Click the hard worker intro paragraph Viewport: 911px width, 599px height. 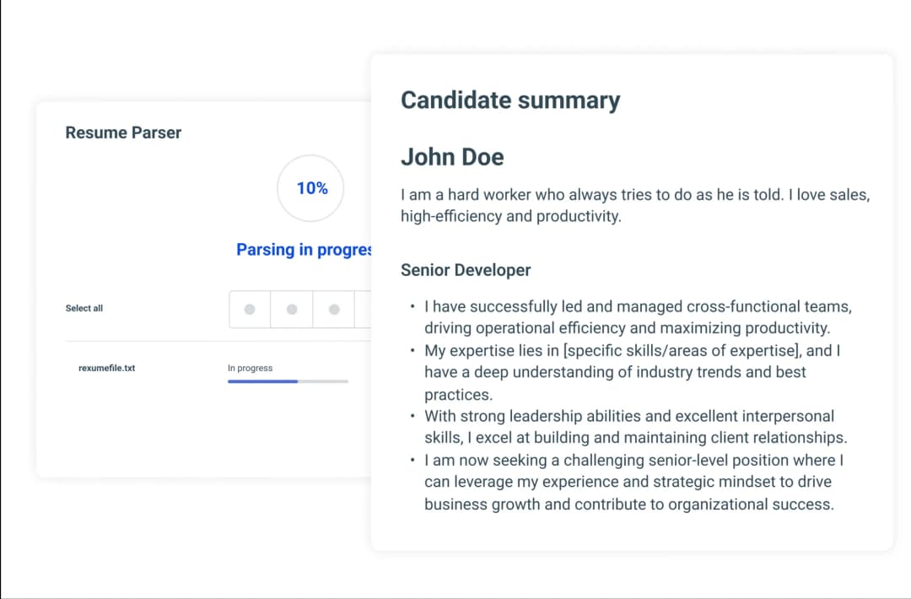click(634, 205)
